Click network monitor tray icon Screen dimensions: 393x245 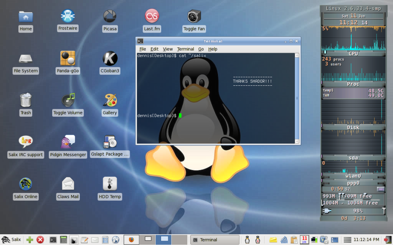[x=314, y=240]
